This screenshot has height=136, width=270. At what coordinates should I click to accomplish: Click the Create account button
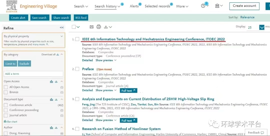click(x=244, y=6)
